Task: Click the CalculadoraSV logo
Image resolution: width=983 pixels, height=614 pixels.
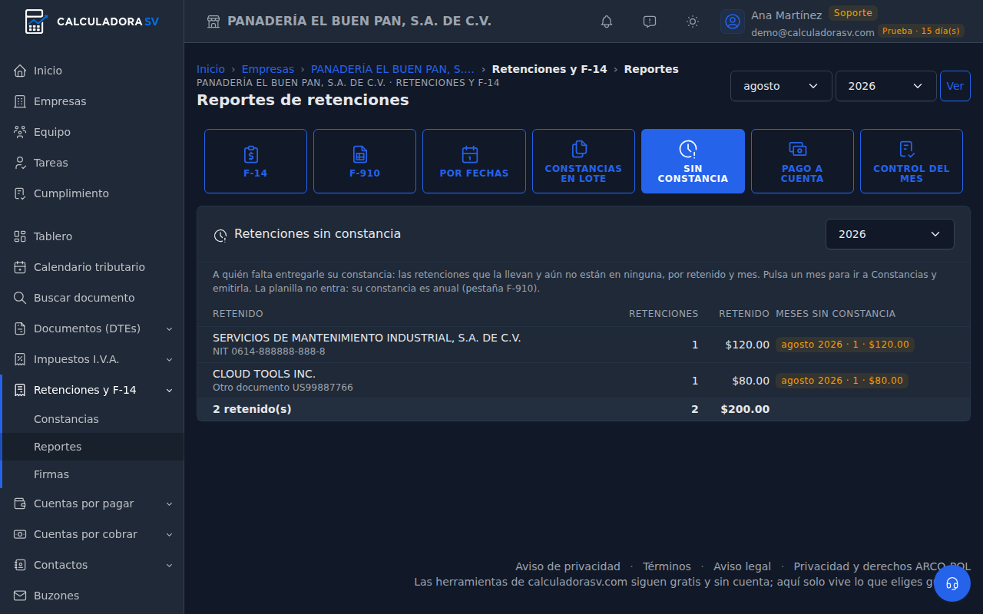Action: pyautogui.click(x=91, y=21)
